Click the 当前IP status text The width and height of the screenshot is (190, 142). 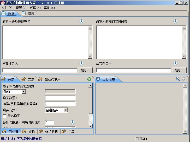point(141,139)
